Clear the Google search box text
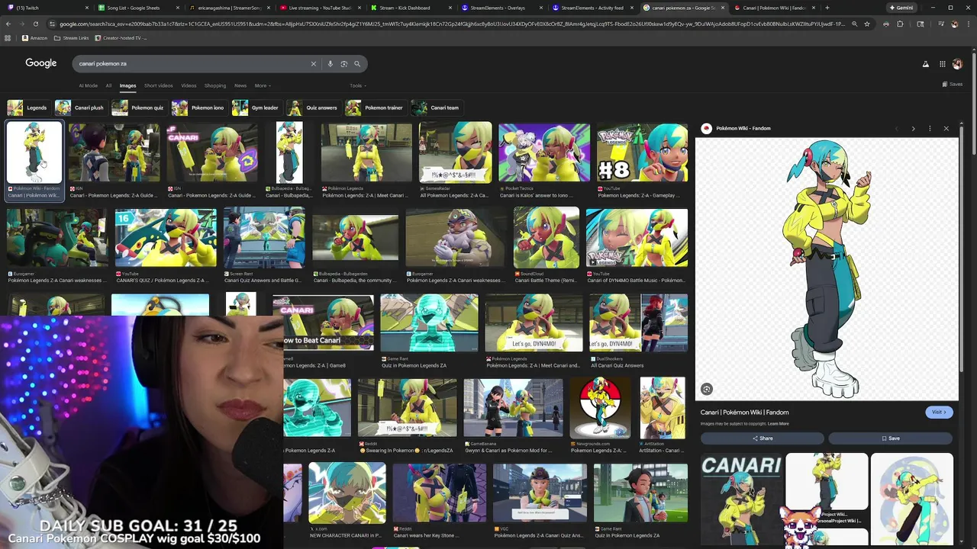This screenshot has height=549, width=977. tap(313, 64)
